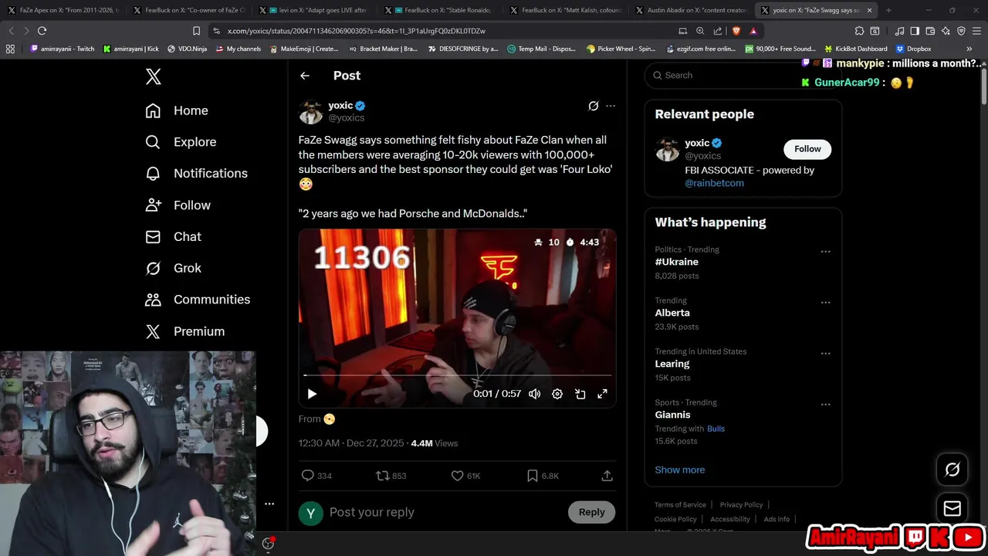Open the #Ukraine trending topic
The width and height of the screenshot is (988, 556).
677,262
